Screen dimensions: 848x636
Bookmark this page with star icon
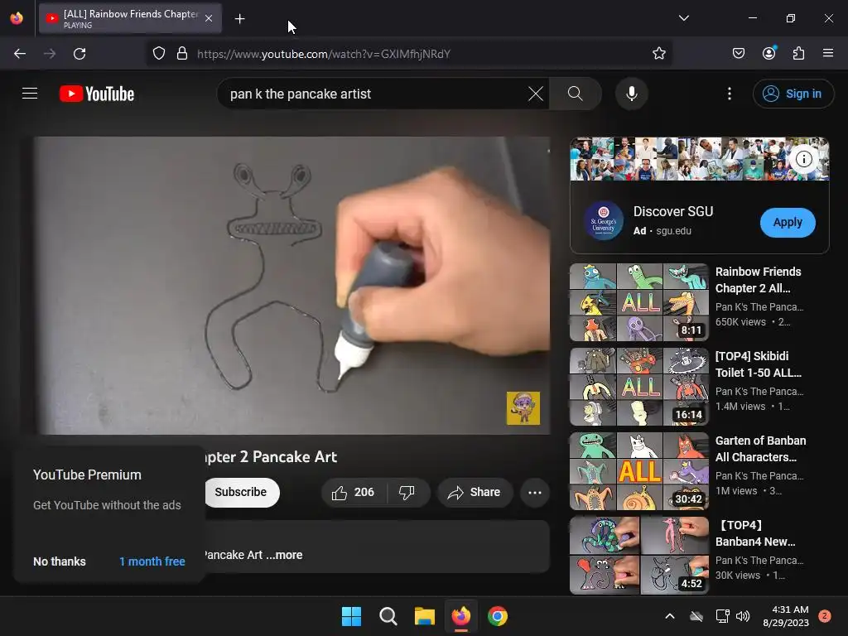click(x=658, y=54)
